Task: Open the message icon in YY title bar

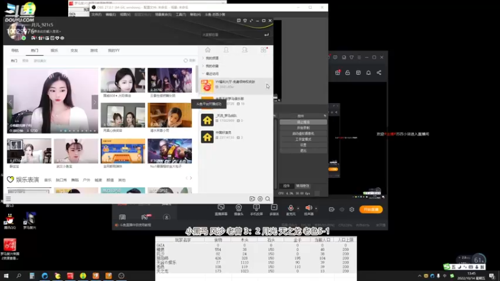Action: (239, 21)
